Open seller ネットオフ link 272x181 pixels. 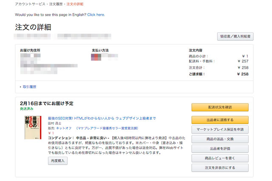pos(64,128)
